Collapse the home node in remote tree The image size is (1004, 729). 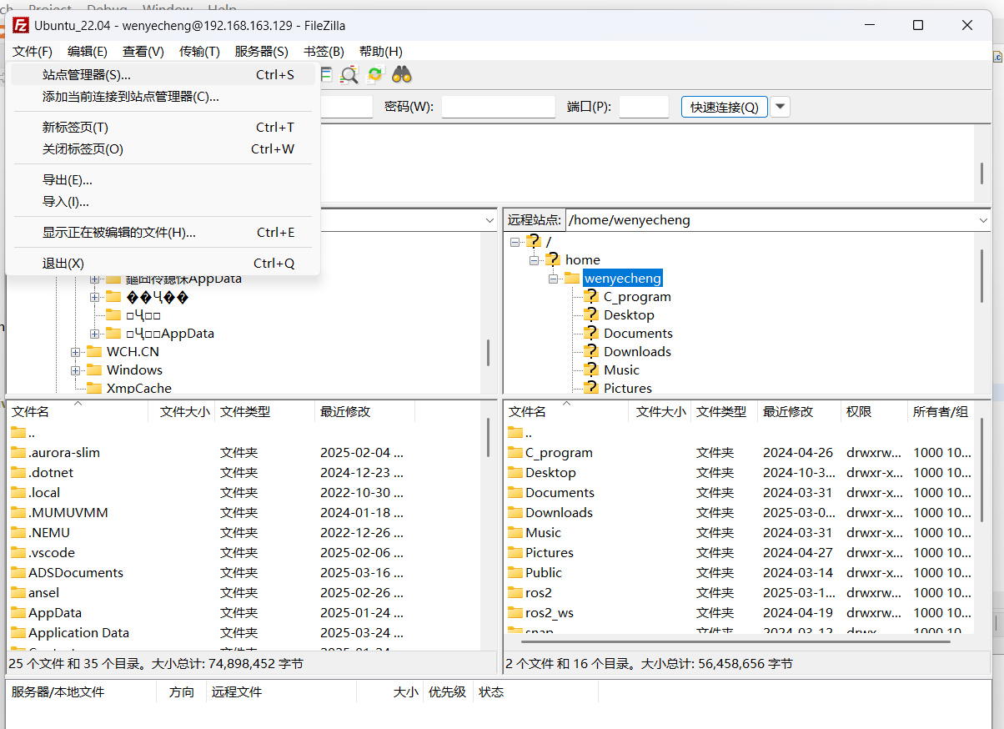[534, 259]
